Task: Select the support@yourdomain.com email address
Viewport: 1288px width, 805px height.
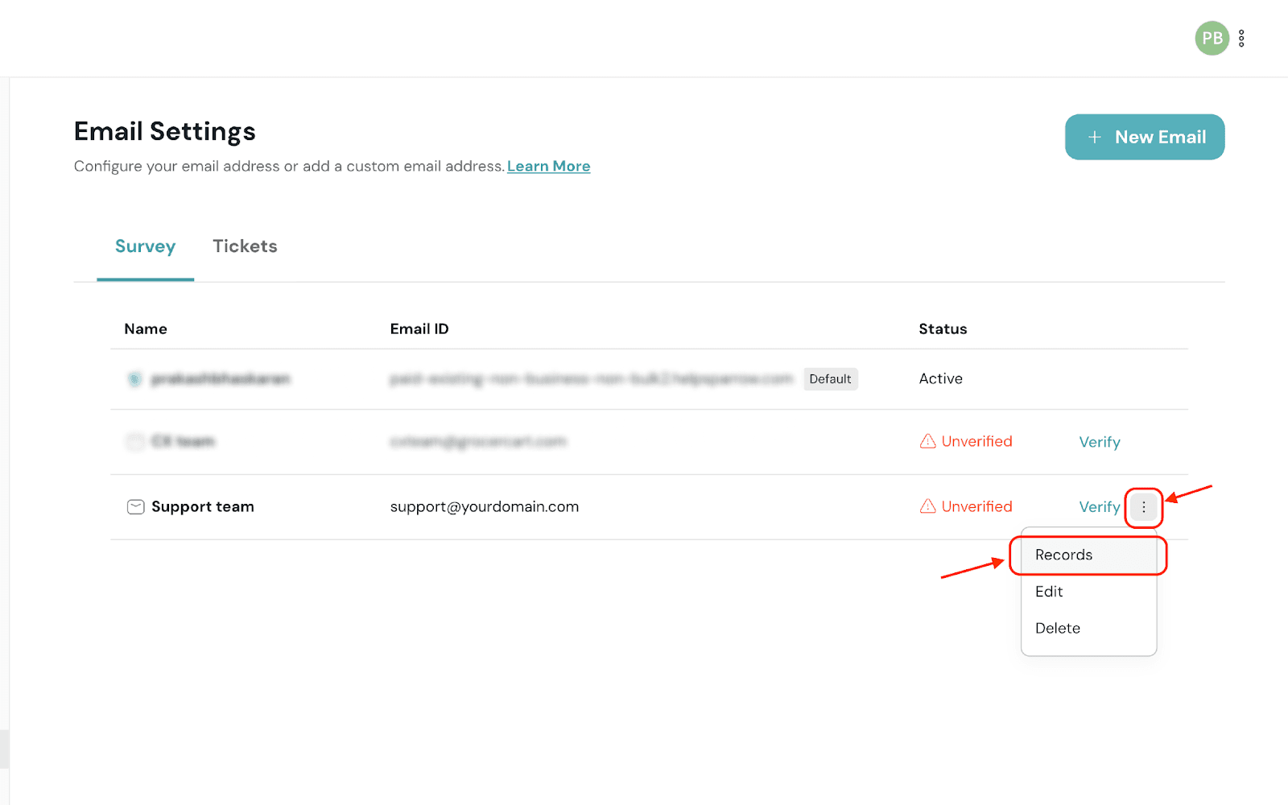Action: point(484,507)
